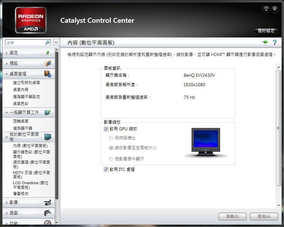Click the monitor preview image

pyautogui.click(x=206, y=143)
